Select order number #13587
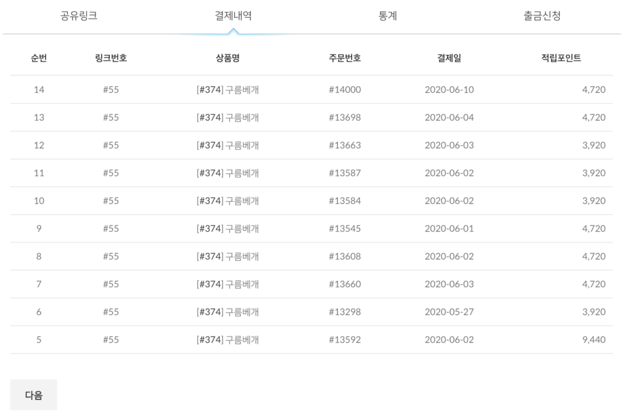Screen dimensions: 626x416 coord(345,173)
